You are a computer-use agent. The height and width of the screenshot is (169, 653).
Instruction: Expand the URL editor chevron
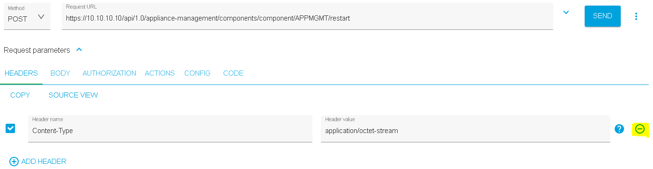click(566, 13)
